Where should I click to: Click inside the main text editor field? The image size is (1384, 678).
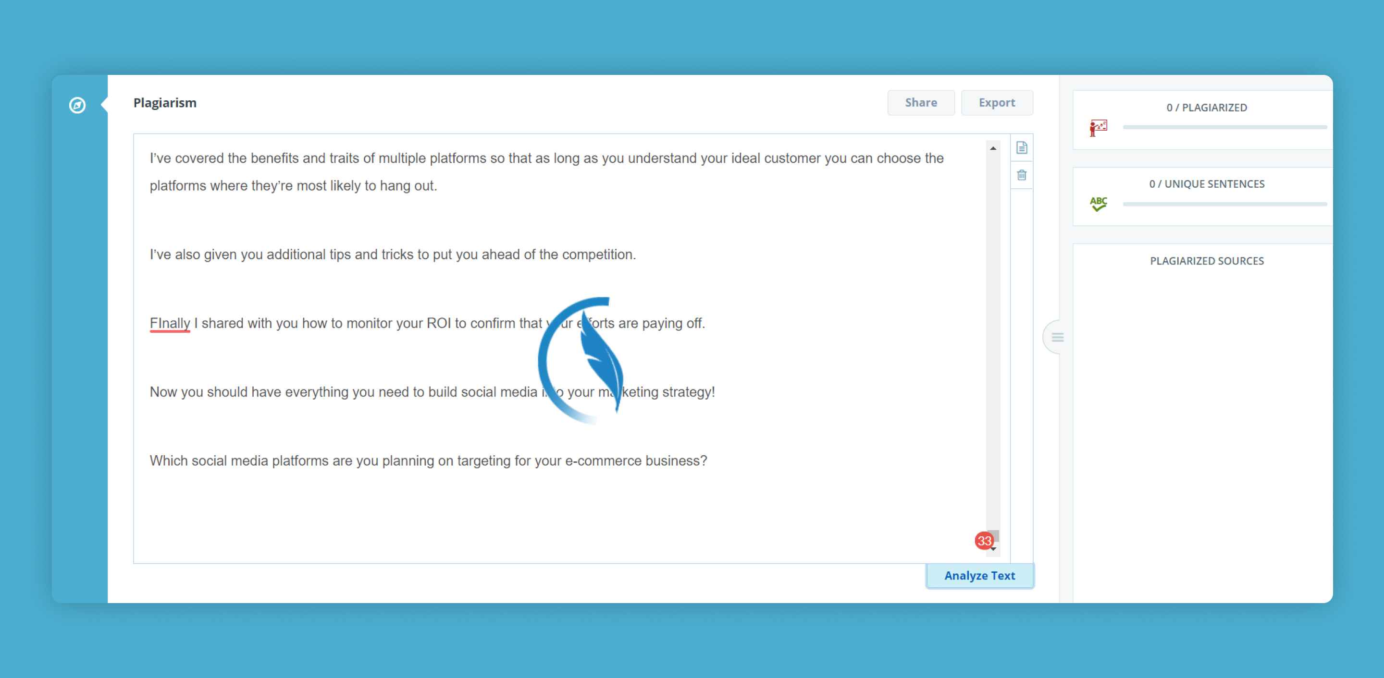click(565, 352)
